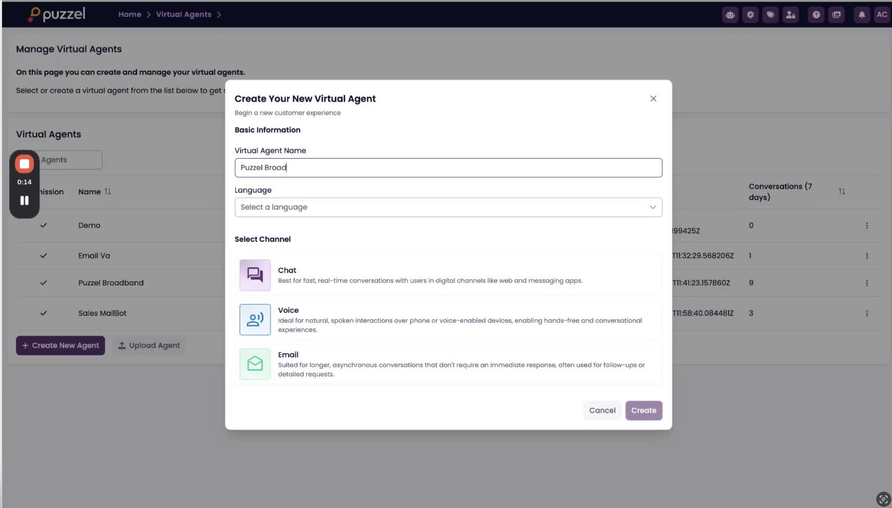The width and height of the screenshot is (892, 508).
Task: Click the Virtual Agent Name text field
Action: tap(448, 168)
